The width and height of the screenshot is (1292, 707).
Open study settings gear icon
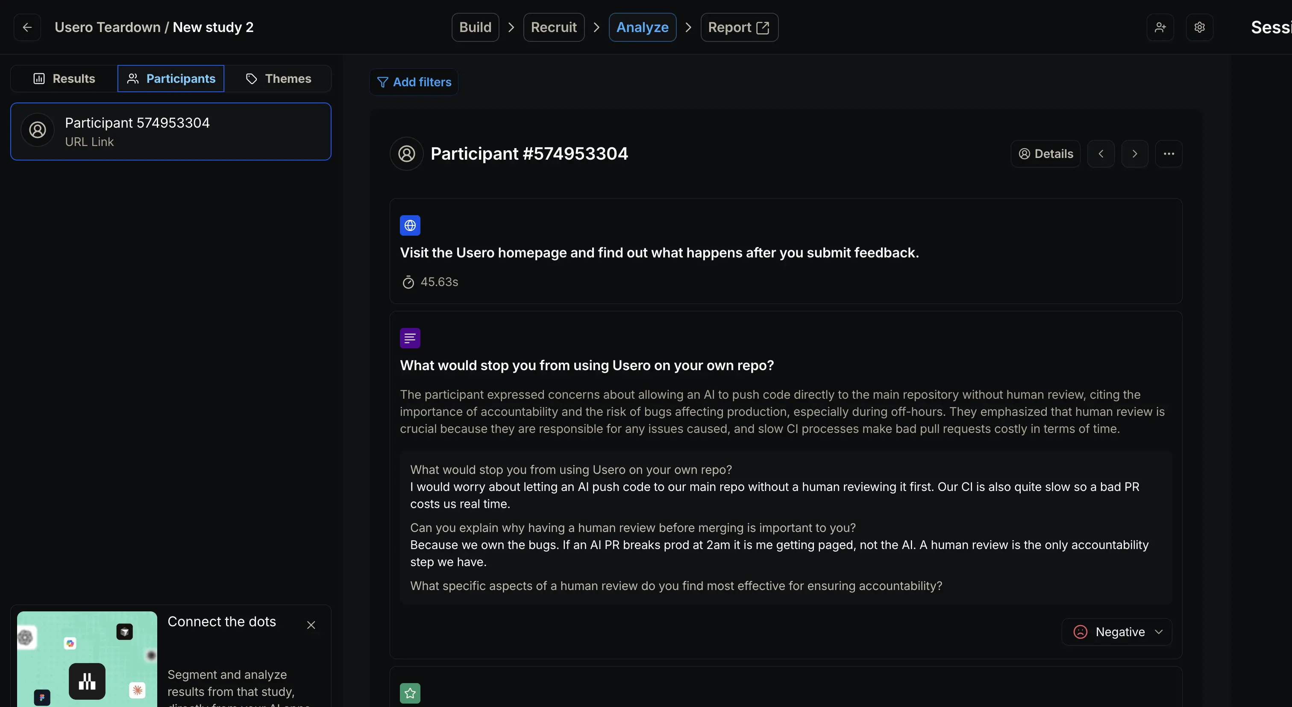click(x=1199, y=27)
